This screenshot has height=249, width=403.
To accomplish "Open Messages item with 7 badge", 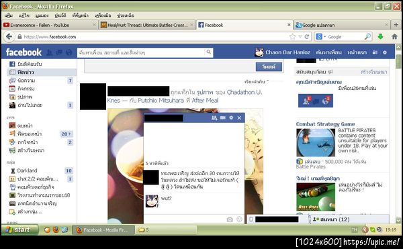I will click(42, 81).
